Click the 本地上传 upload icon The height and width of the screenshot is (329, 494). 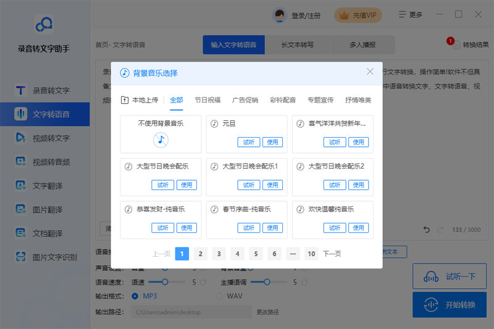click(125, 100)
